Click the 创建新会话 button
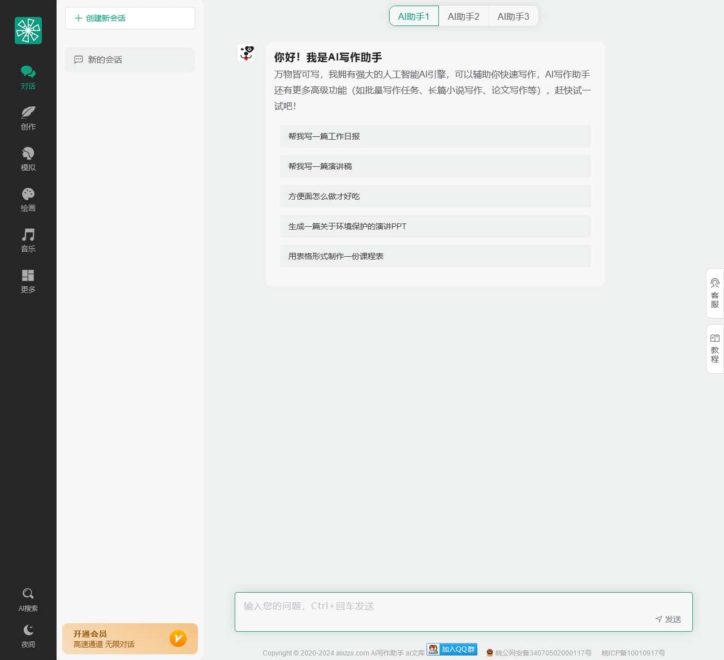724x660 pixels. 130,18
